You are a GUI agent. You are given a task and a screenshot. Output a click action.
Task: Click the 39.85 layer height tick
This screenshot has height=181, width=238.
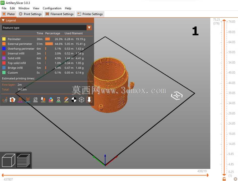click(232, 93)
